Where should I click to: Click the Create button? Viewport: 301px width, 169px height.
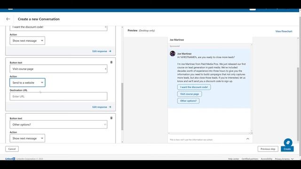point(287,149)
